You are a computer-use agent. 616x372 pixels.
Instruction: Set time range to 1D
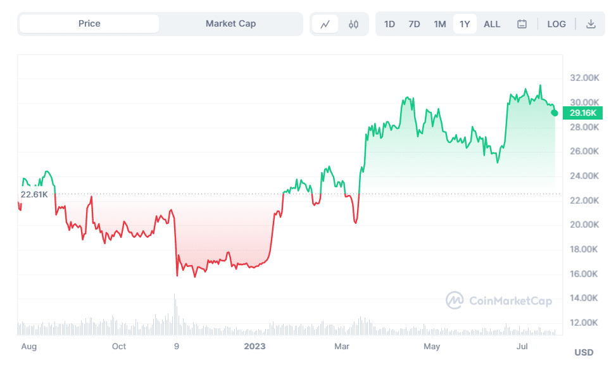click(389, 24)
